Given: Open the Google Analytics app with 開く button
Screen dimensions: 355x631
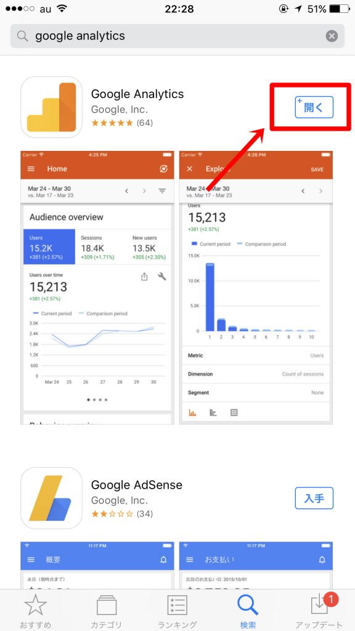Looking at the screenshot, I should click(x=314, y=107).
